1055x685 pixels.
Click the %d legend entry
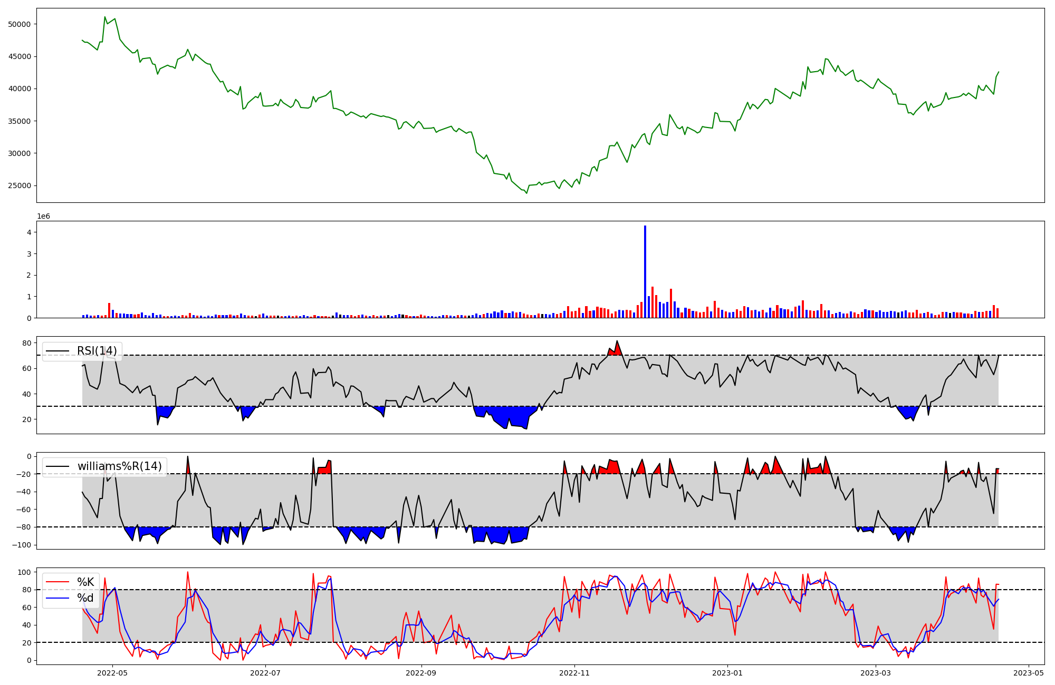[85, 598]
